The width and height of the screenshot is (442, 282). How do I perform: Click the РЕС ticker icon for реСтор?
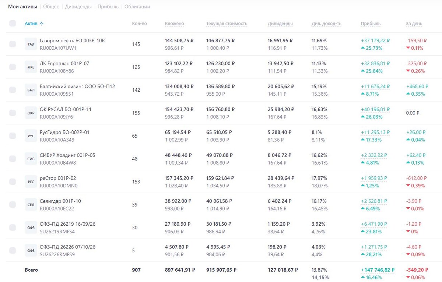pos(31,181)
